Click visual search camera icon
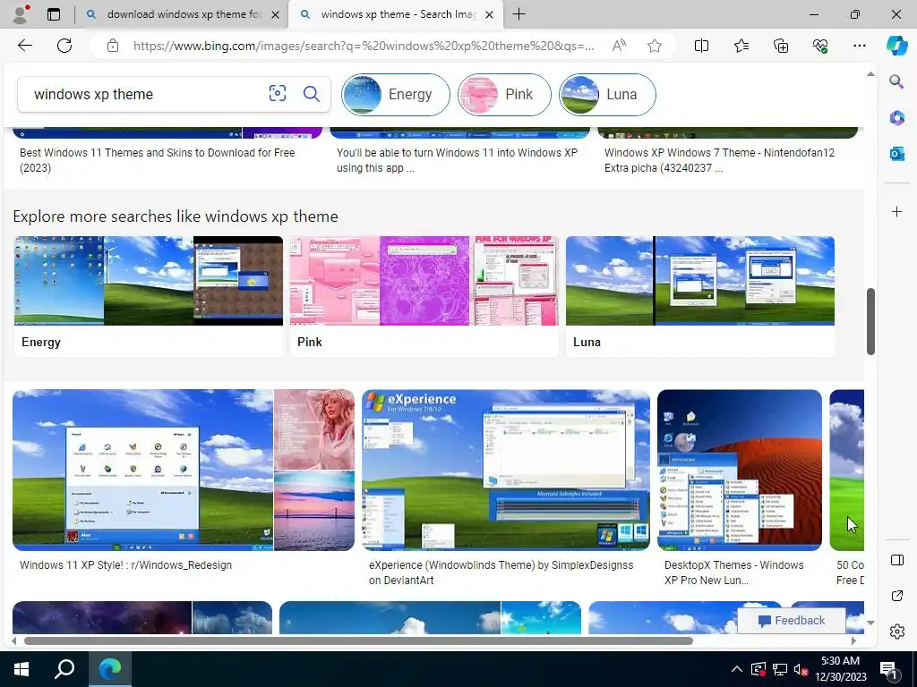The height and width of the screenshot is (687, 917). click(278, 93)
